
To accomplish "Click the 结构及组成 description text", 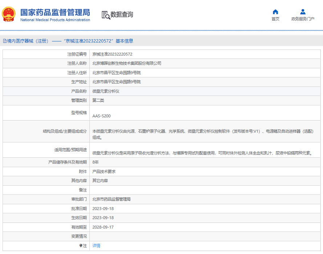I will point(203,134).
